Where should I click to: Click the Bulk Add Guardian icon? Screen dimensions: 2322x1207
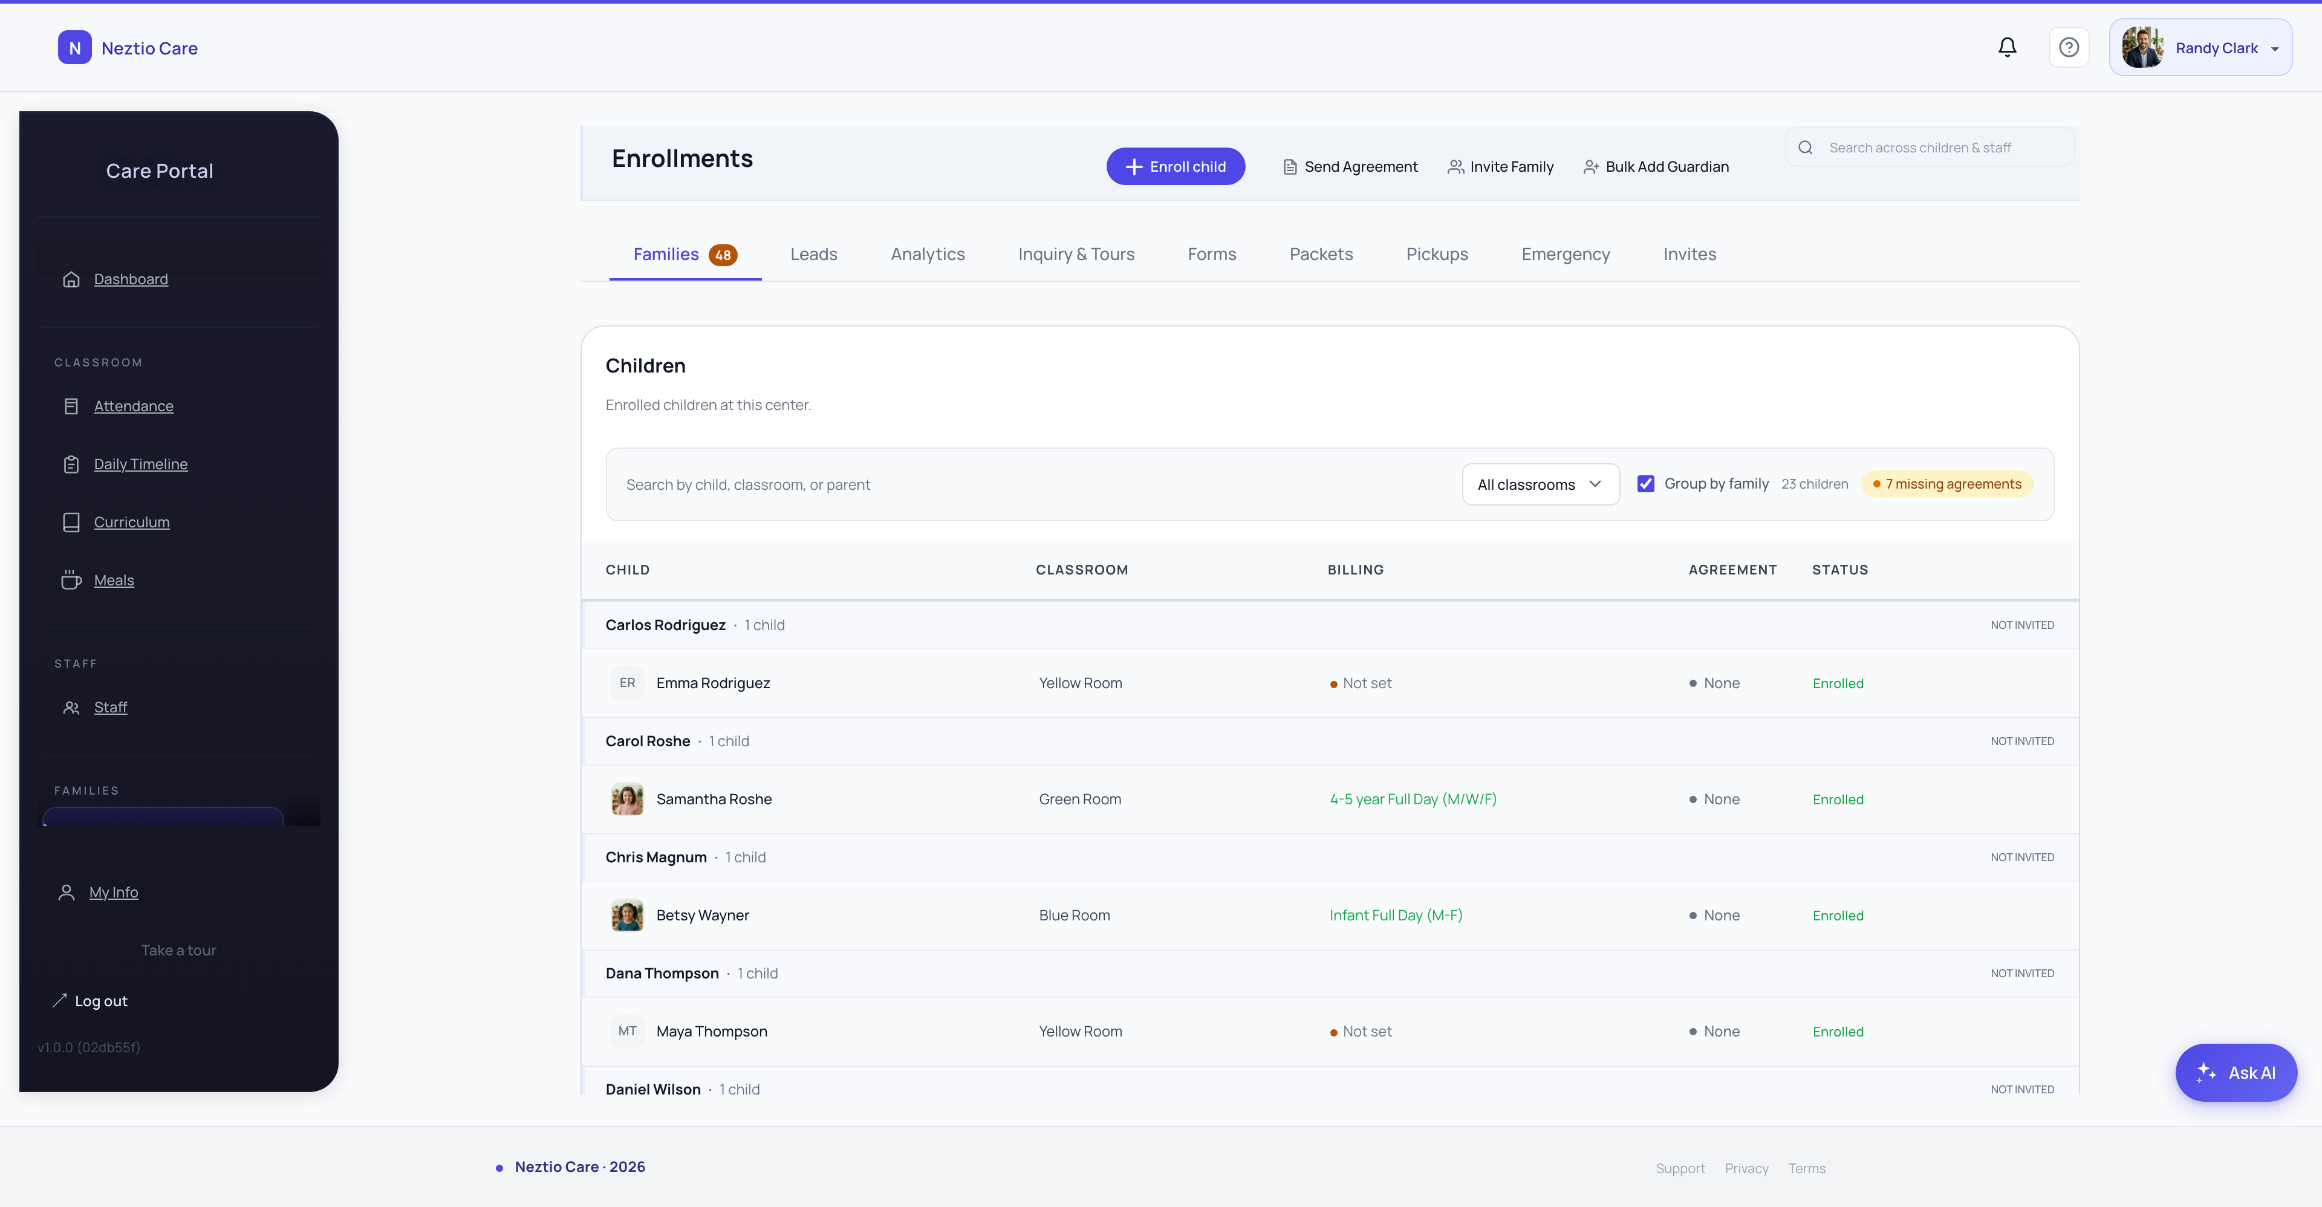point(1591,167)
